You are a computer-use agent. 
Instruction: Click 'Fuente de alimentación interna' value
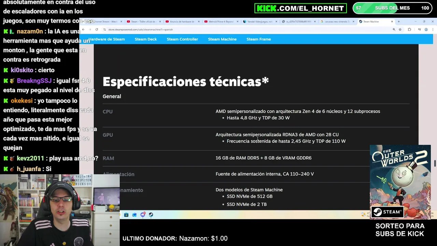(x=265, y=174)
